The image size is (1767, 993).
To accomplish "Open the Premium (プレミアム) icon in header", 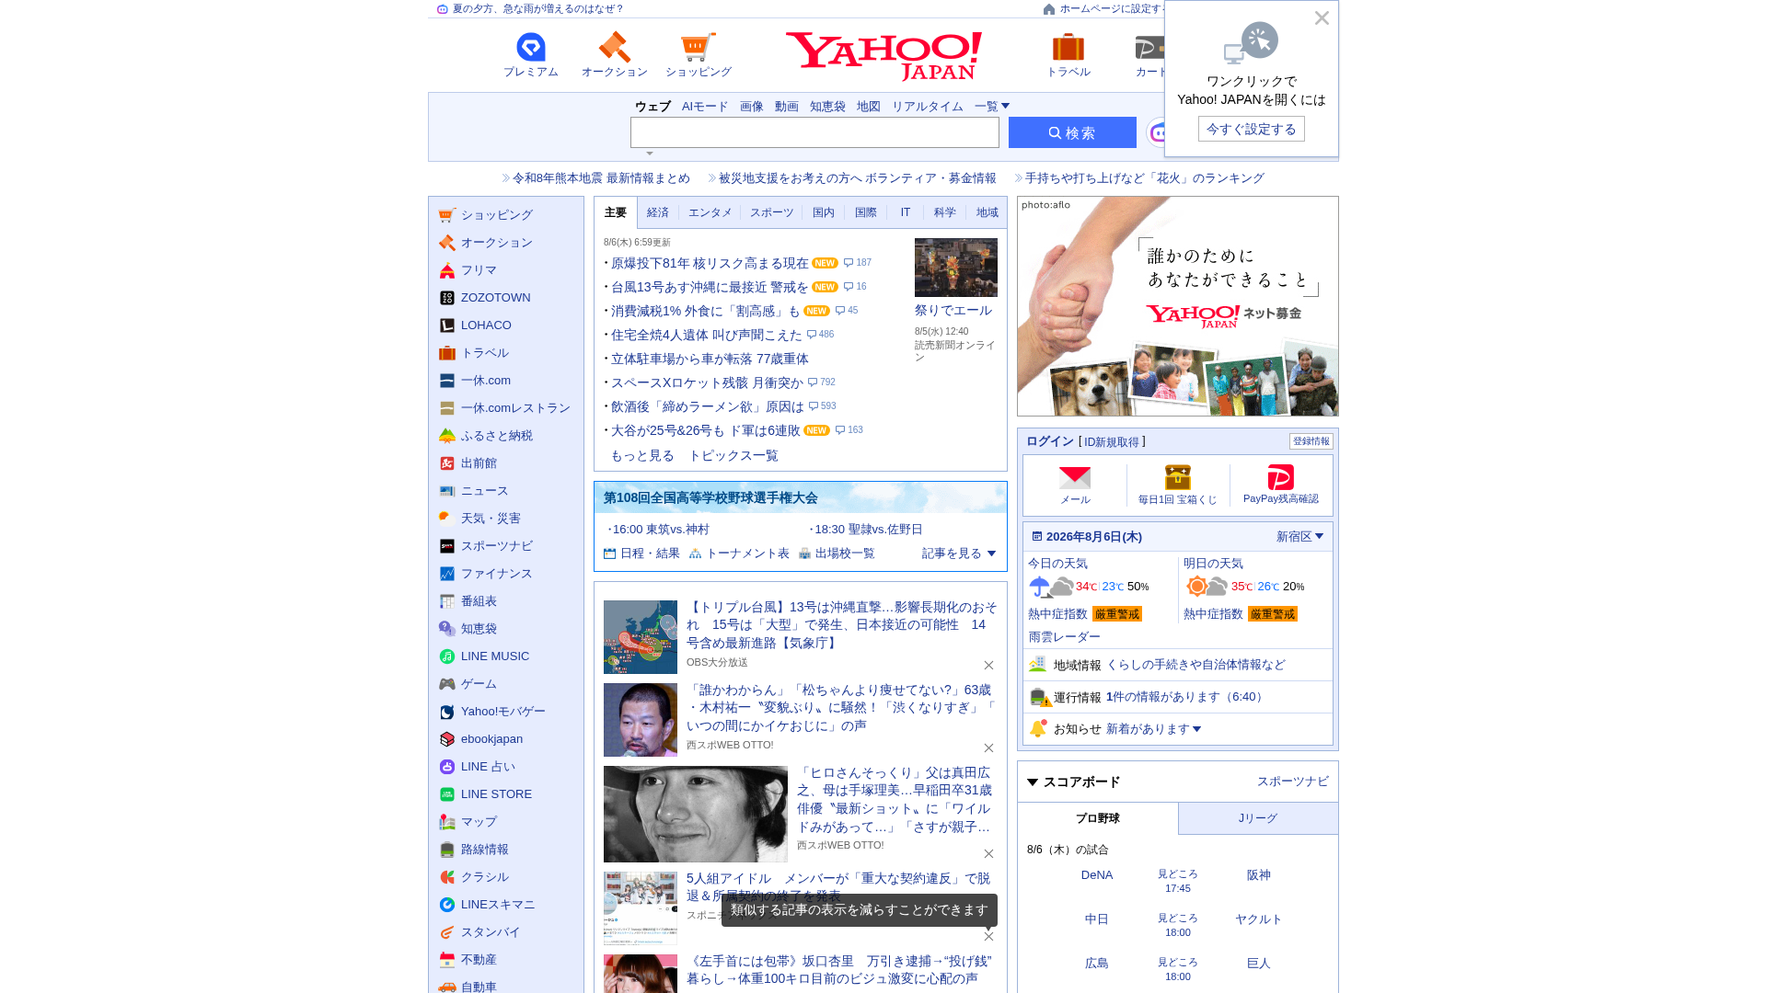I will 531,48.
